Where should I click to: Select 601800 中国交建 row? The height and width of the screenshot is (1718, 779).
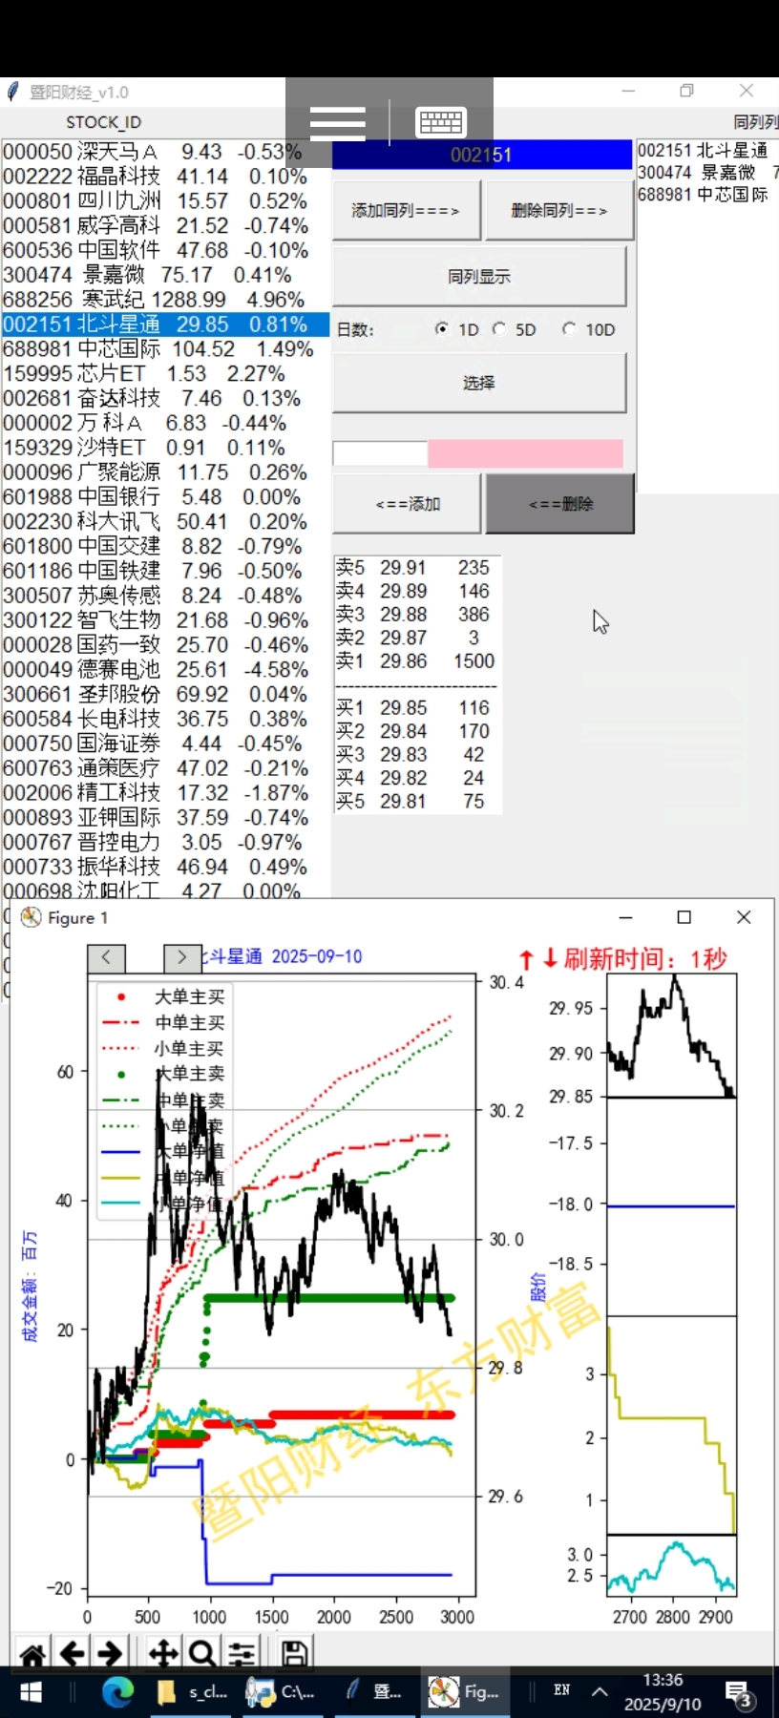click(165, 546)
